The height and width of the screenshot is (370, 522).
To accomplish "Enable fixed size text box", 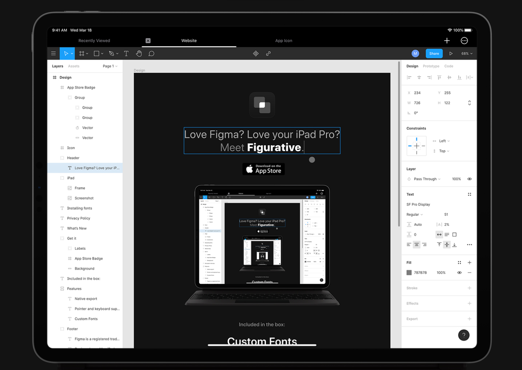I will (x=454, y=234).
